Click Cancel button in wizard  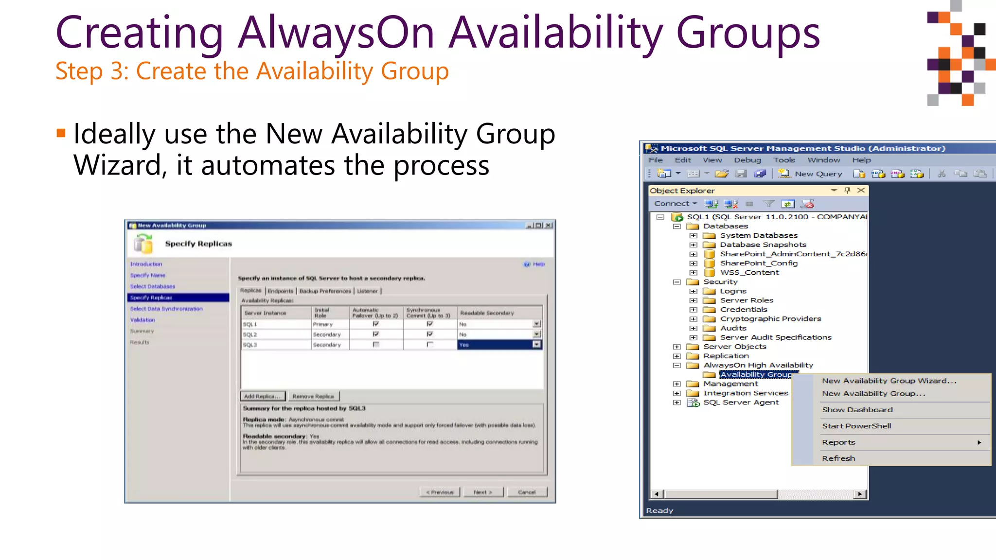527,492
